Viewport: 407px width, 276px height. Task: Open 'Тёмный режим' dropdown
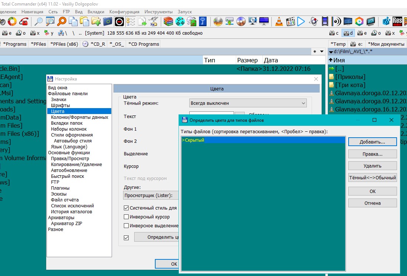pyautogui.click(x=248, y=103)
